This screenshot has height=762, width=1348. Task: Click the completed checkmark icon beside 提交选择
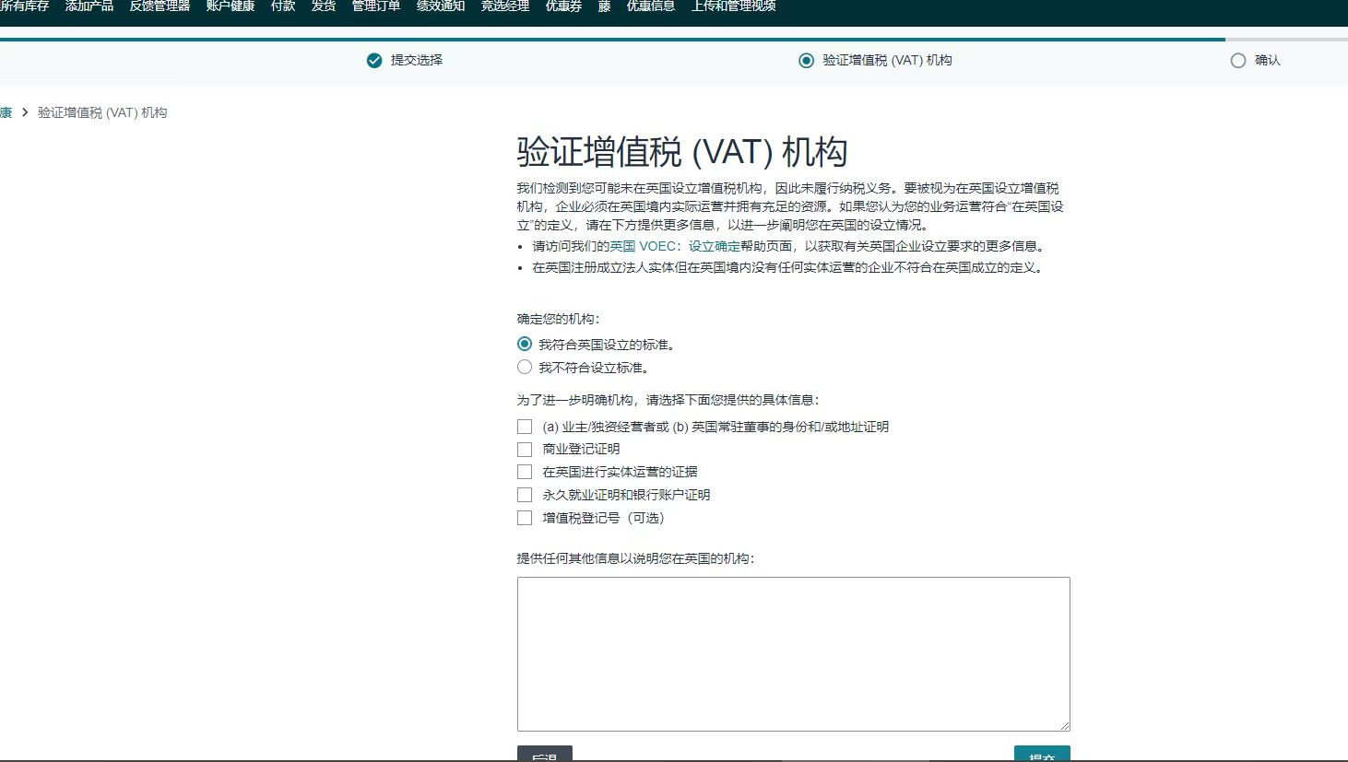click(374, 61)
